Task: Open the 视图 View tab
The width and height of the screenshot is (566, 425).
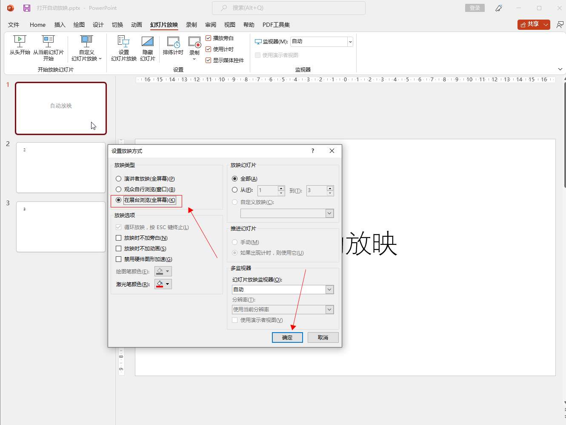Action: tap(230, 25)
